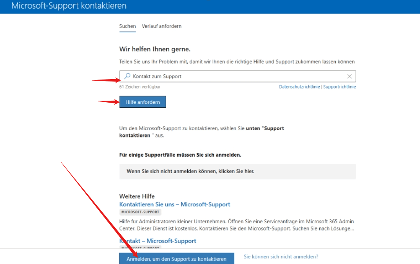Open the Supportrichtlinie link

(x=339, y=87)
